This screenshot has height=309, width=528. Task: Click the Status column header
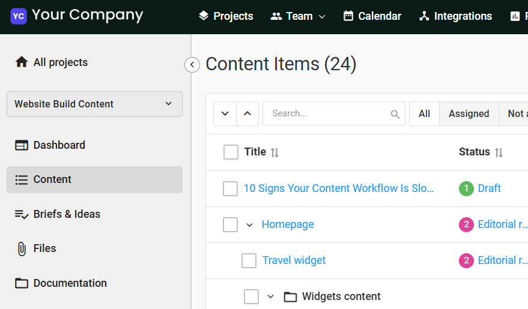474,152
